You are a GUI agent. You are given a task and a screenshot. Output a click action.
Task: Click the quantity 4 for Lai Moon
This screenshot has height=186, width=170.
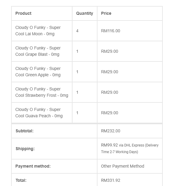tap(77, 31)
